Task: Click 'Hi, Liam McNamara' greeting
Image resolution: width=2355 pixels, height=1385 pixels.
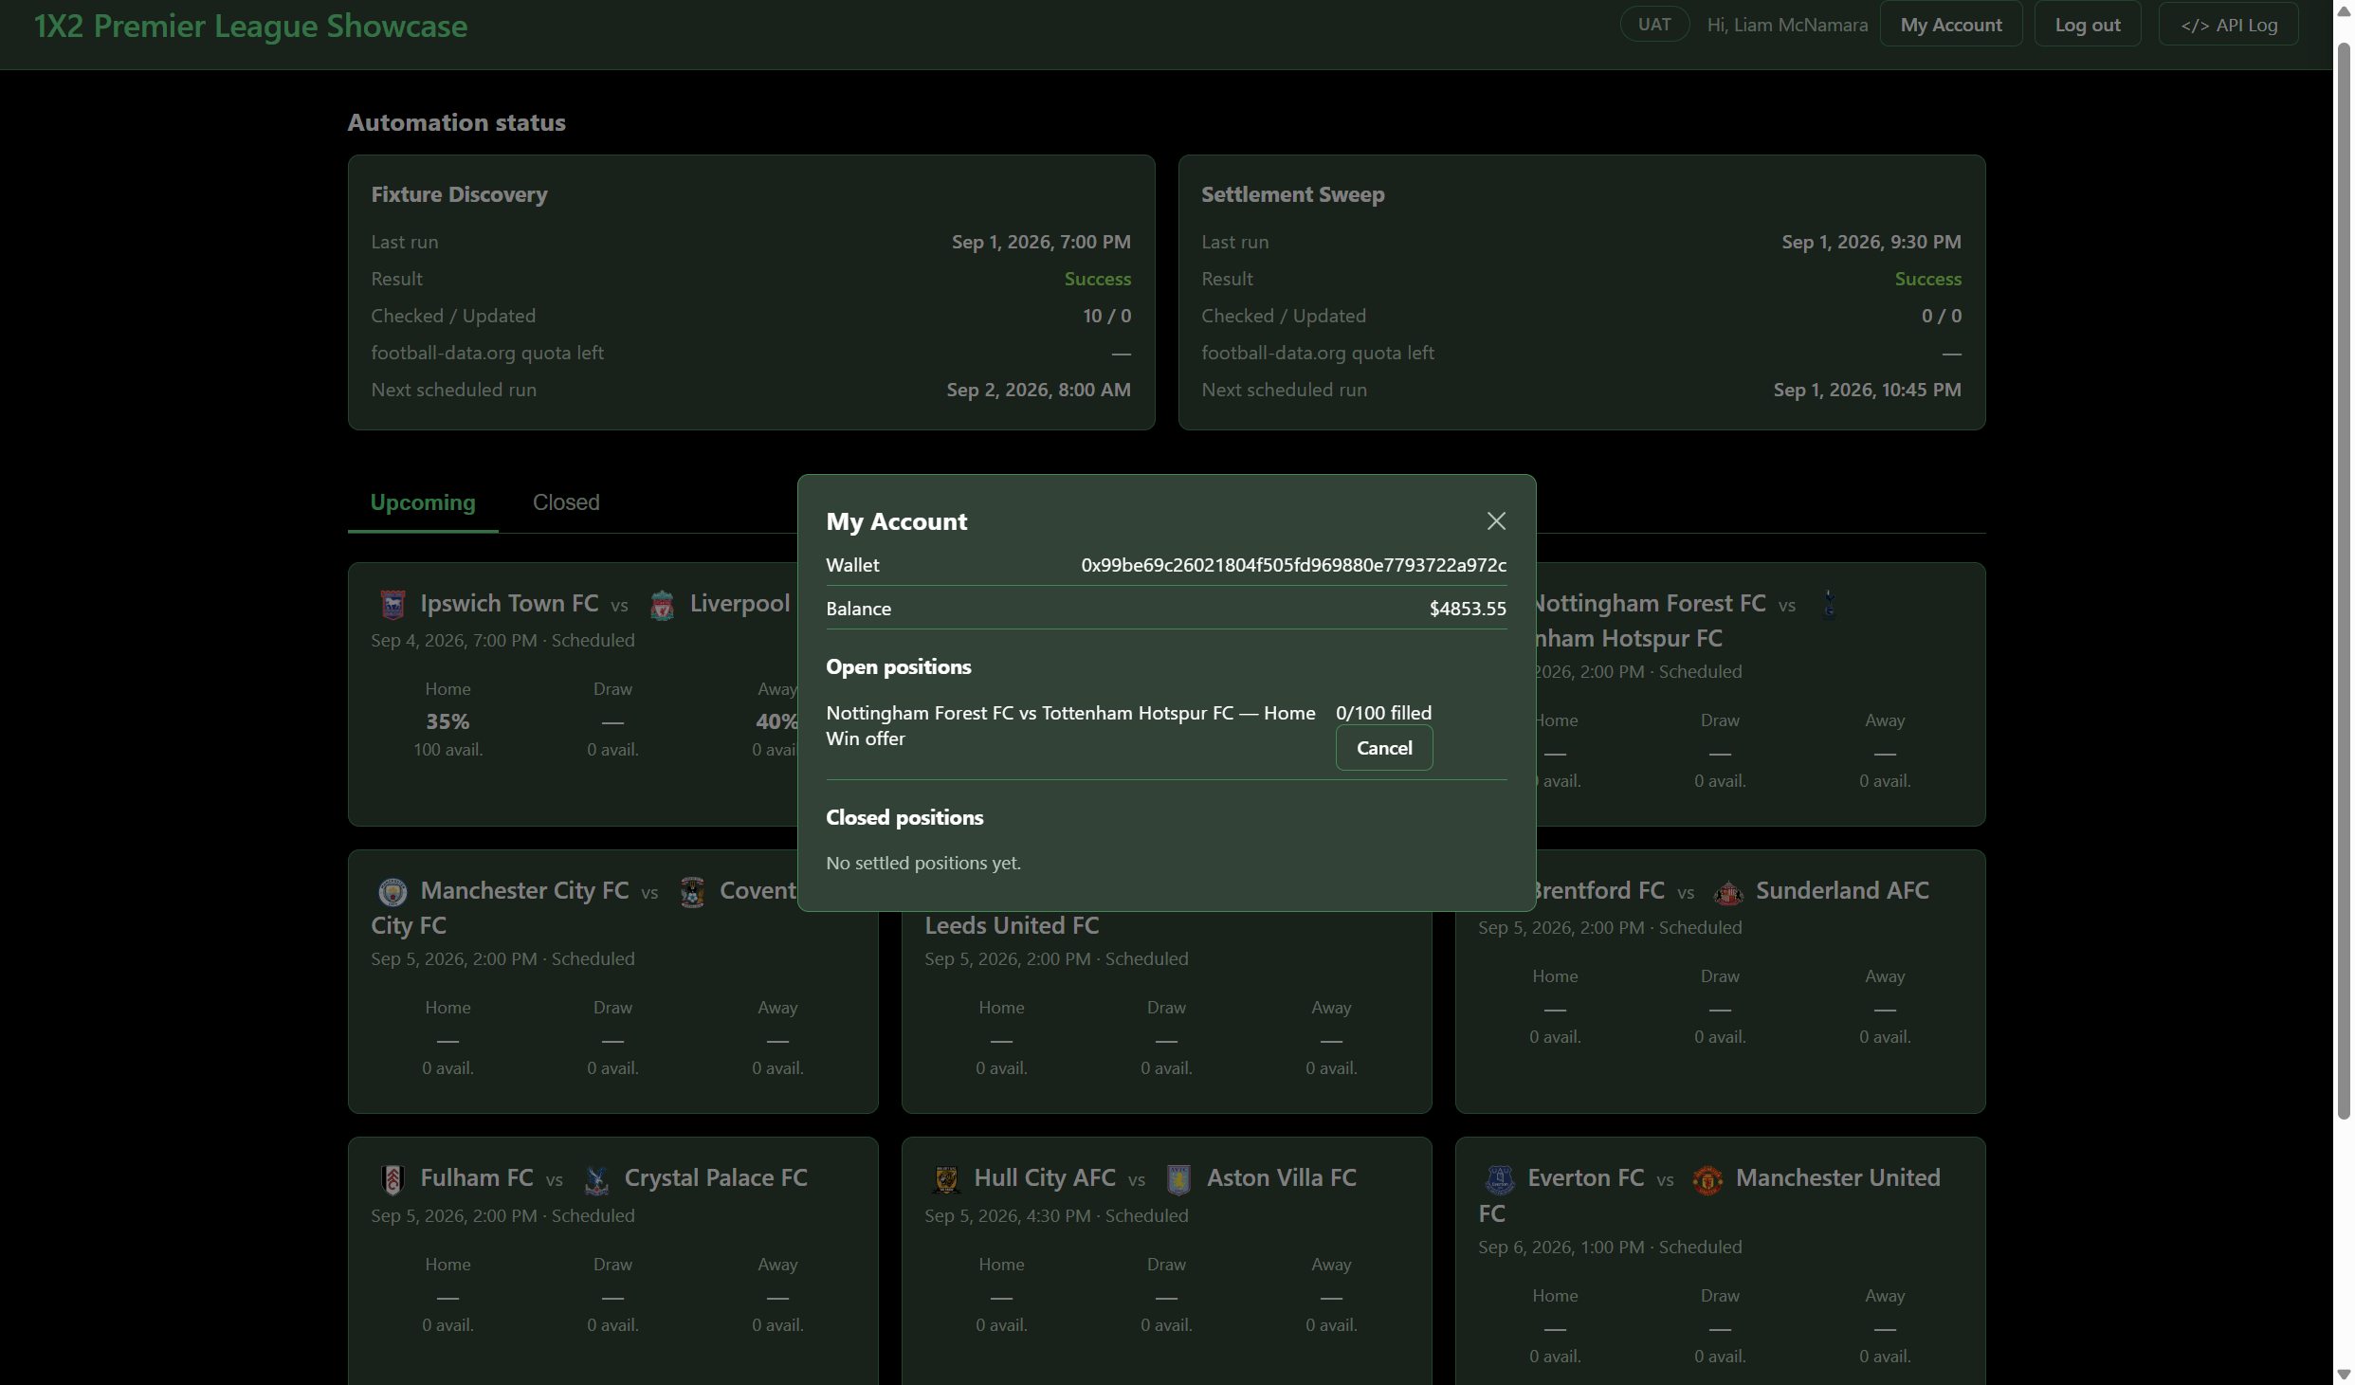Action: (1787, 25)
